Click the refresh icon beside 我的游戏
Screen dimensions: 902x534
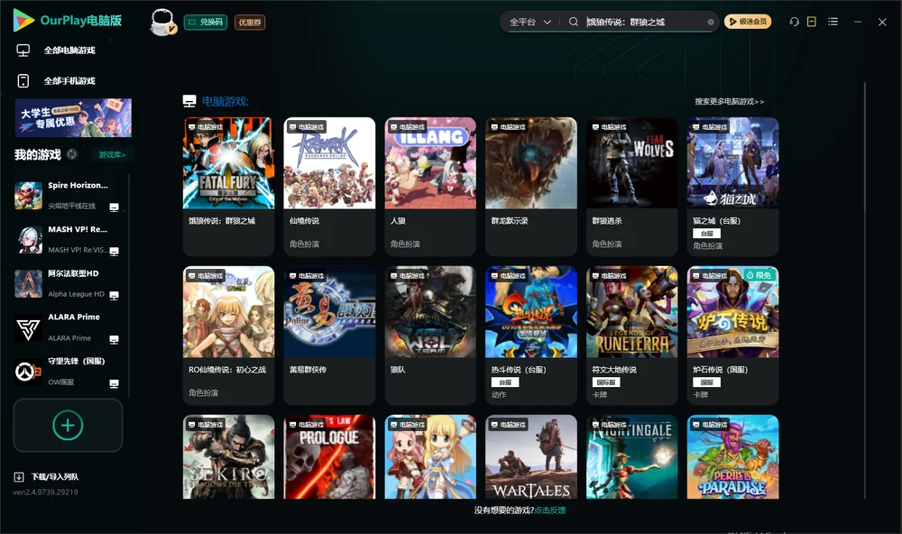point(72,154)
